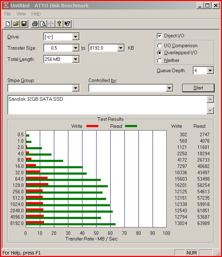Click the 128.0 red write bar
222x257 pixels.
pos(37,184)
